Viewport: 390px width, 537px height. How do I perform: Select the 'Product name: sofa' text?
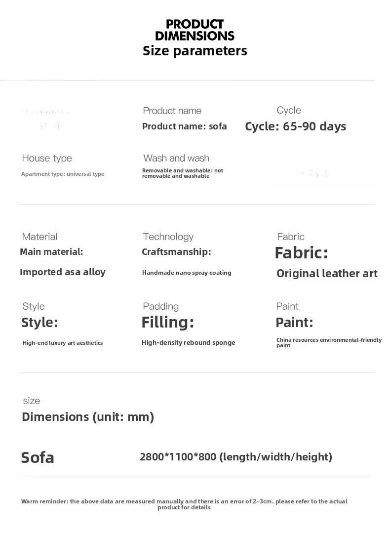[x=185, y=126]
